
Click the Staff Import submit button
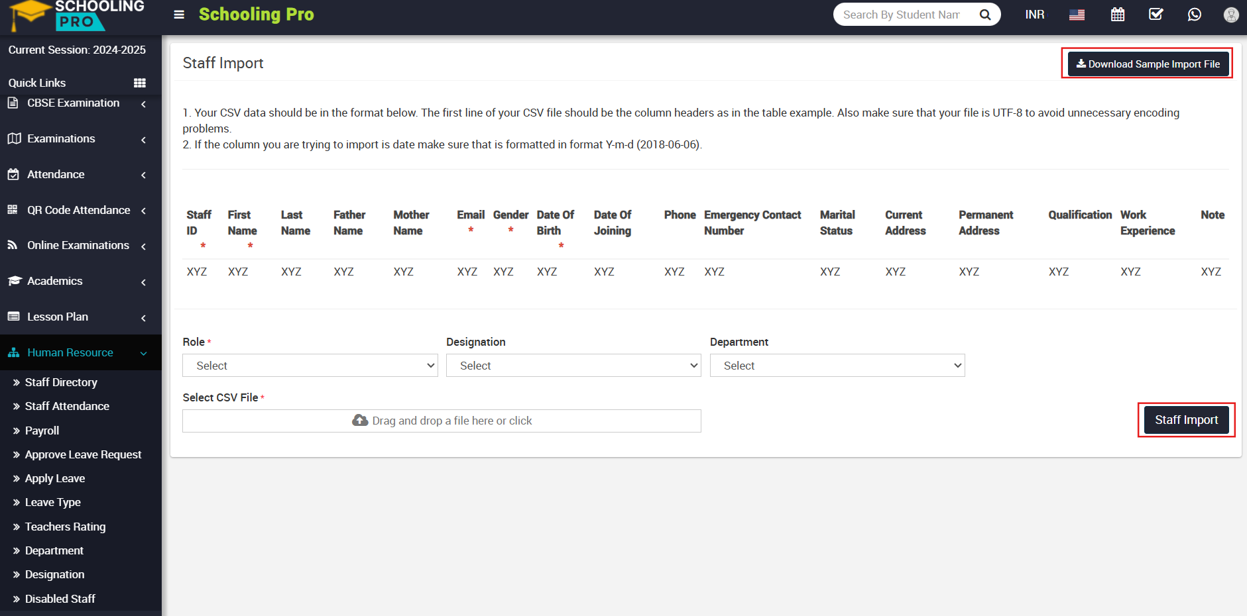point(1186,420)
